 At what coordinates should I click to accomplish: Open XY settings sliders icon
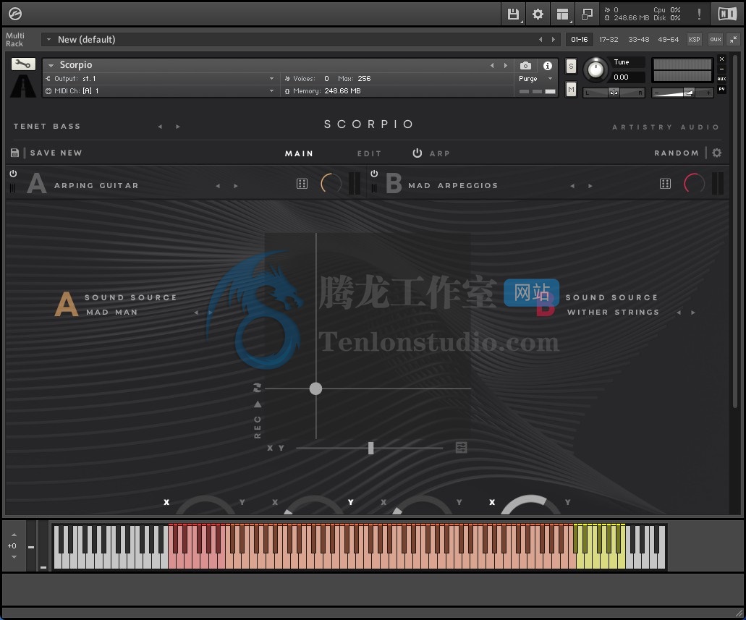[461, 447]
